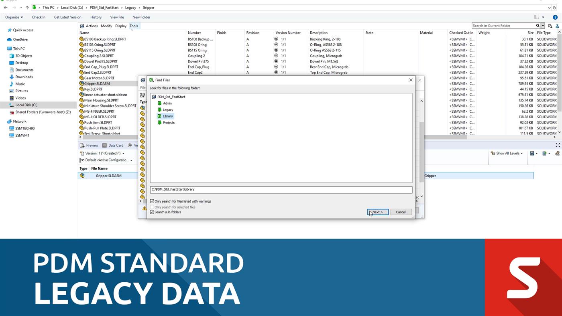Click the binoculars tree search icon
Screen dimensions: 562x316
(x=557, y=154)
